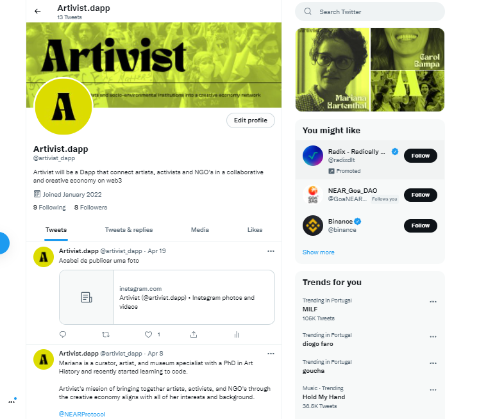The image size is (479, 419).
Task: Open options for diogo faro trend
Action: point(433,337)
